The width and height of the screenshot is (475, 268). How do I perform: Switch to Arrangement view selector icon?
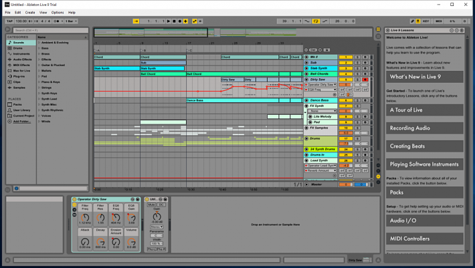pos(378,29)
